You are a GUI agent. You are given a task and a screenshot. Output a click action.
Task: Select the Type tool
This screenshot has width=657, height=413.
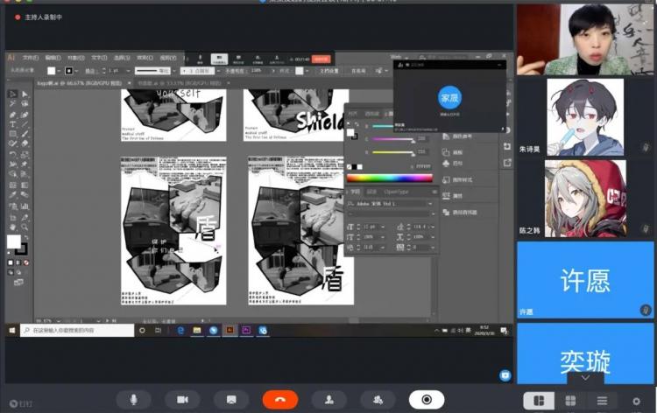click(12, 124)
